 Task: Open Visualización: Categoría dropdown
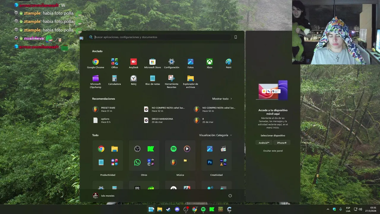click(216, 135)
